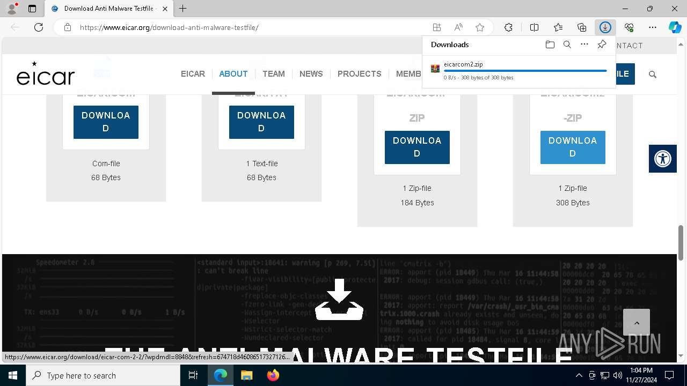Open accessibility tools widget

[663, 159]
